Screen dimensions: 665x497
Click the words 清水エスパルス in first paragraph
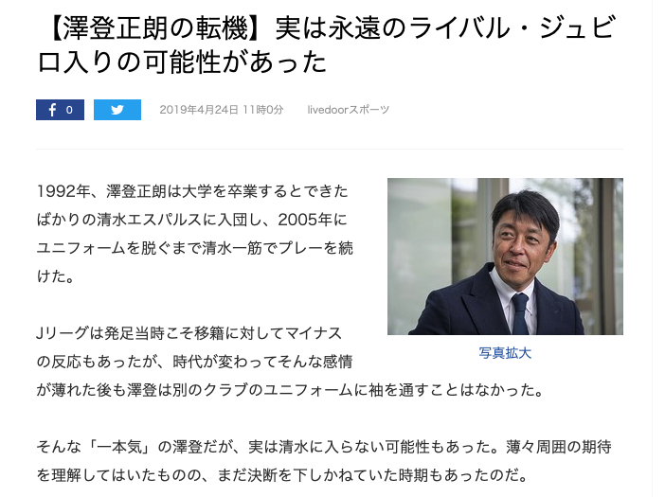(x=149, y=220)
